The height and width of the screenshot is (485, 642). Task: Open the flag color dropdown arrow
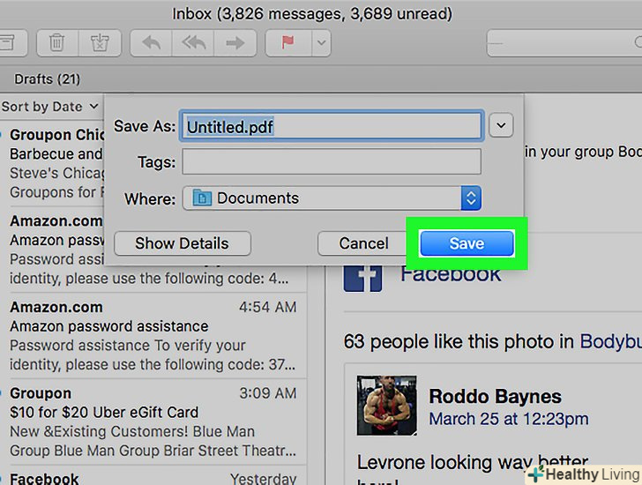[x=321, y=42]
